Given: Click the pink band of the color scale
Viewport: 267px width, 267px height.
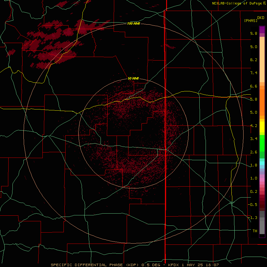Looking at the screenshot, I should click(262, 180).
